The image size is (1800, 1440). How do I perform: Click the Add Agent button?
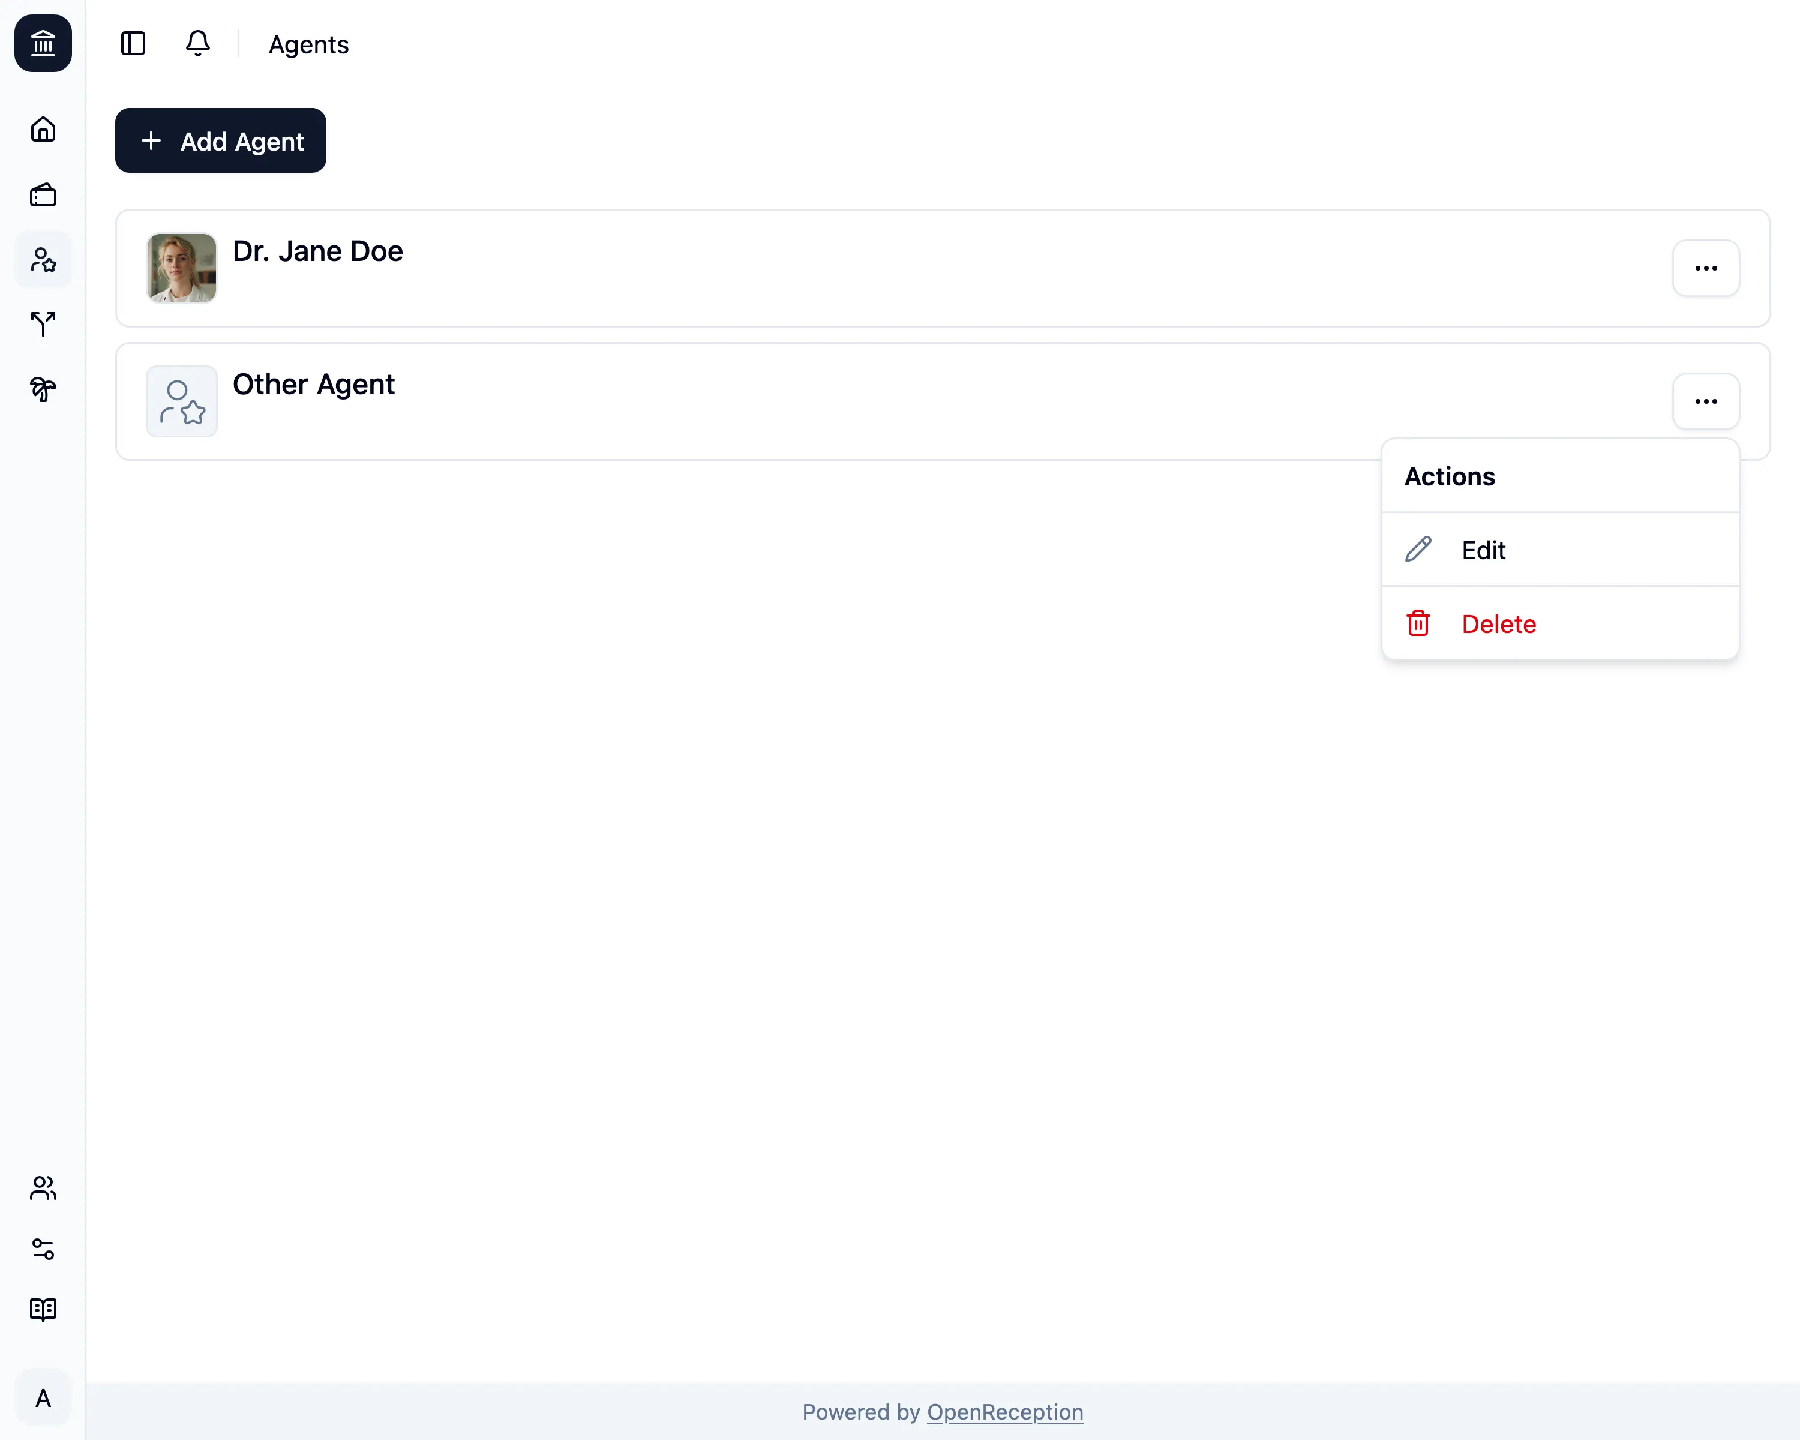(220, 140)
